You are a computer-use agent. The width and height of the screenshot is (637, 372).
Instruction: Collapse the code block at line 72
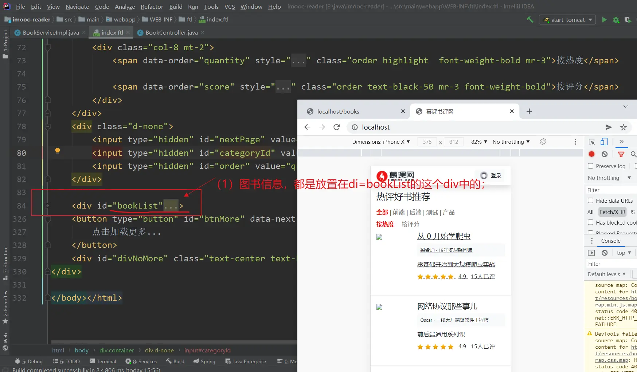[47, 47]
